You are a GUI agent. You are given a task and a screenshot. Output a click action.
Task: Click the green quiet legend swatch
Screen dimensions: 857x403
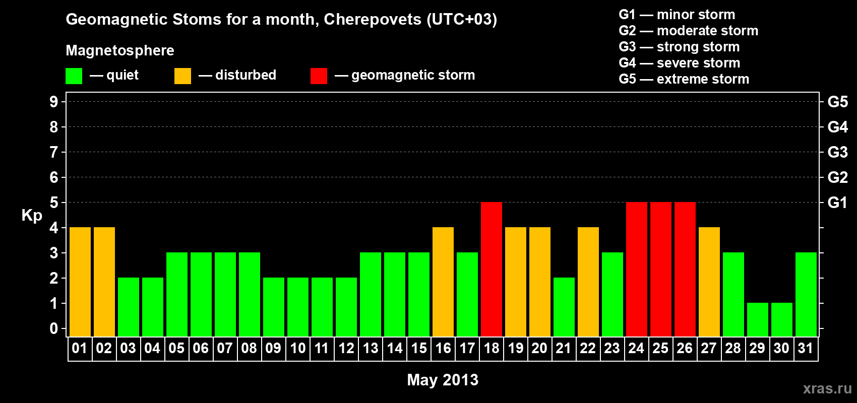pyautogui.click(x=74, y=76)
